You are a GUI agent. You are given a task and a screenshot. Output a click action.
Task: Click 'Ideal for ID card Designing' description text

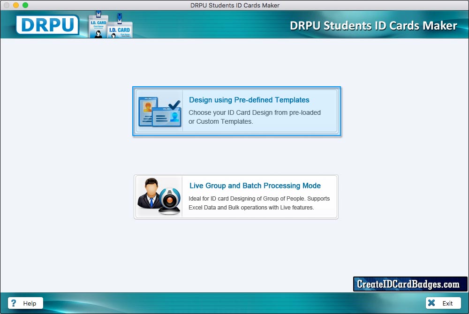click(259, 203)
